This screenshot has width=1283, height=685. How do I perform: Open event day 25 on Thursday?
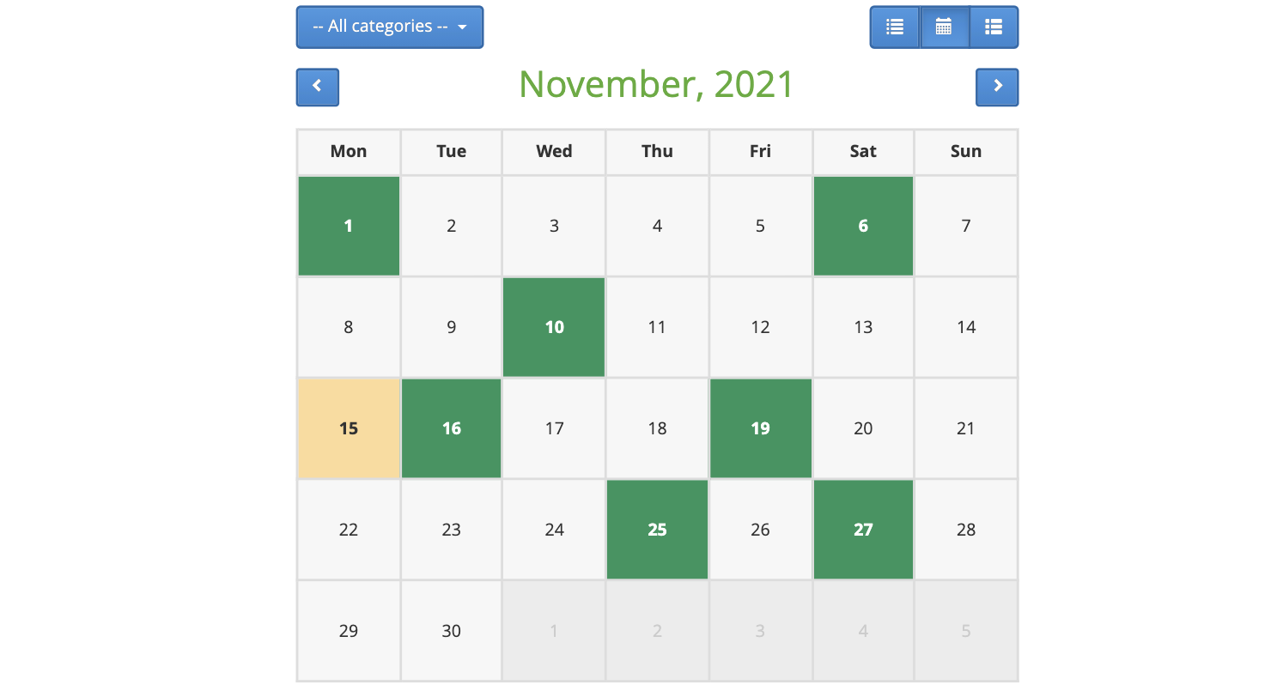click(657, 530)
